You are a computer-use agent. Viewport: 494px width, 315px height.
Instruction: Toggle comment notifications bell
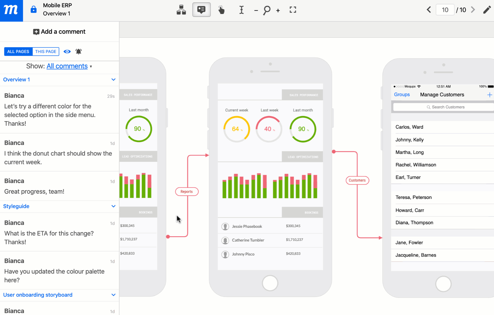click(79, 52)
